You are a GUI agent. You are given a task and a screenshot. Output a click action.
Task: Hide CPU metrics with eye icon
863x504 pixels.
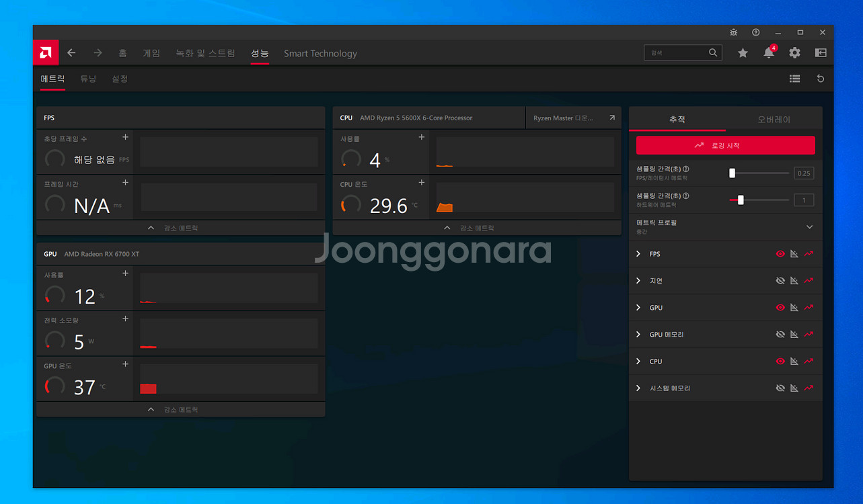780,362
